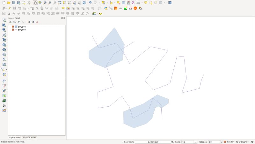Image resolution: width=255 pixels, height=144 pixels.
Task: Open CRS status EPSG:2157 button
Action: coord(242,142)
